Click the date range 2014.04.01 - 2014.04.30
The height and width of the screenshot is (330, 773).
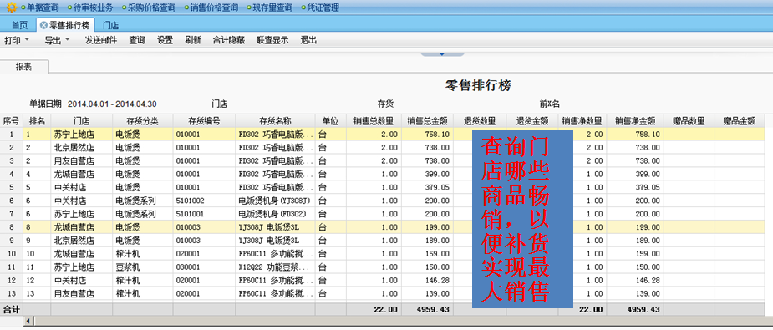(x=112, y=104)
